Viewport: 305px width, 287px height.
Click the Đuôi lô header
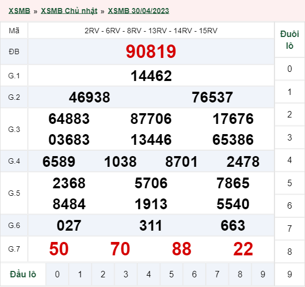(289, 40)
